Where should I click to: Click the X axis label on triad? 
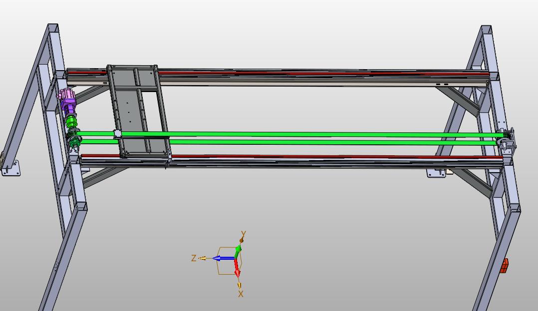pos(241,294)
